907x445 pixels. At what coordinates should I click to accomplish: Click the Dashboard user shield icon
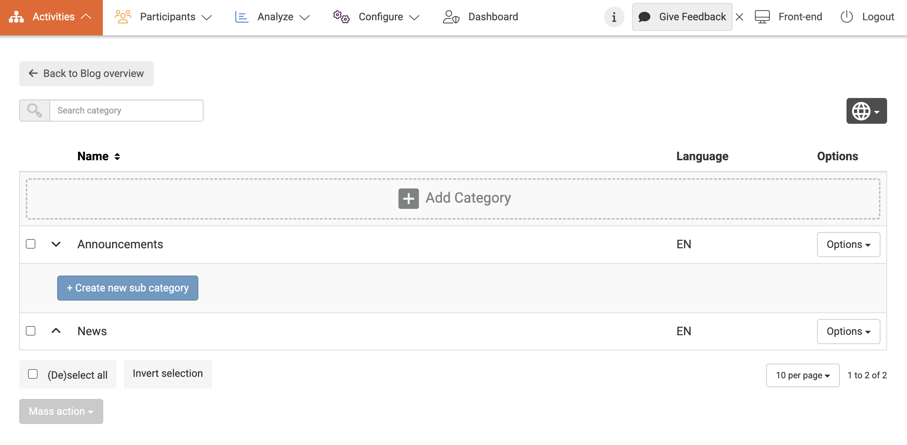pos(451,17)
